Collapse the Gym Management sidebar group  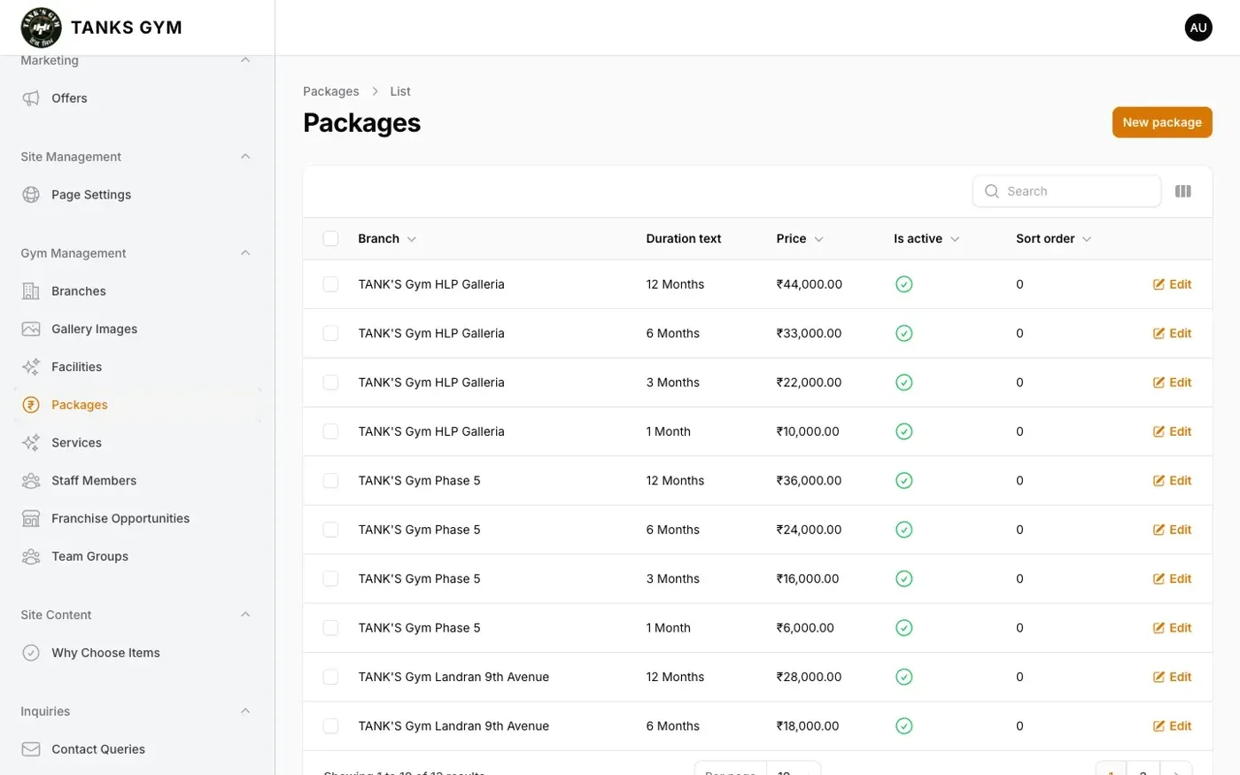(x=245, y=253)
